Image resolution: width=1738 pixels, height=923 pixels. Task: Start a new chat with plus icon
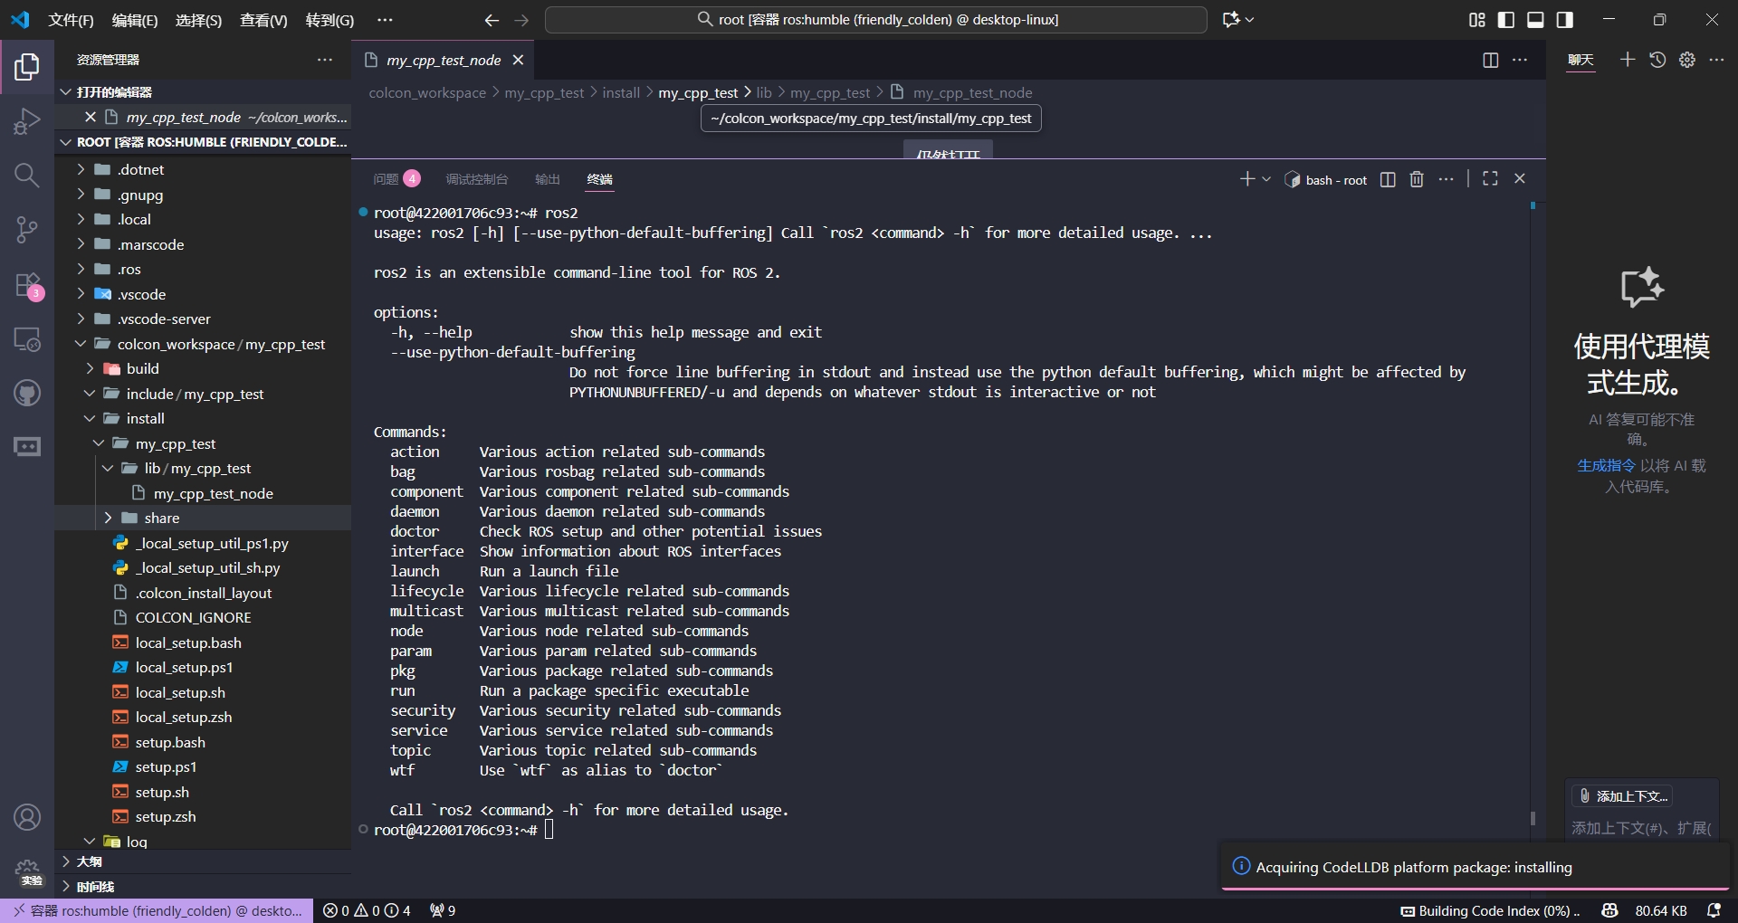tap(1628, 60)
